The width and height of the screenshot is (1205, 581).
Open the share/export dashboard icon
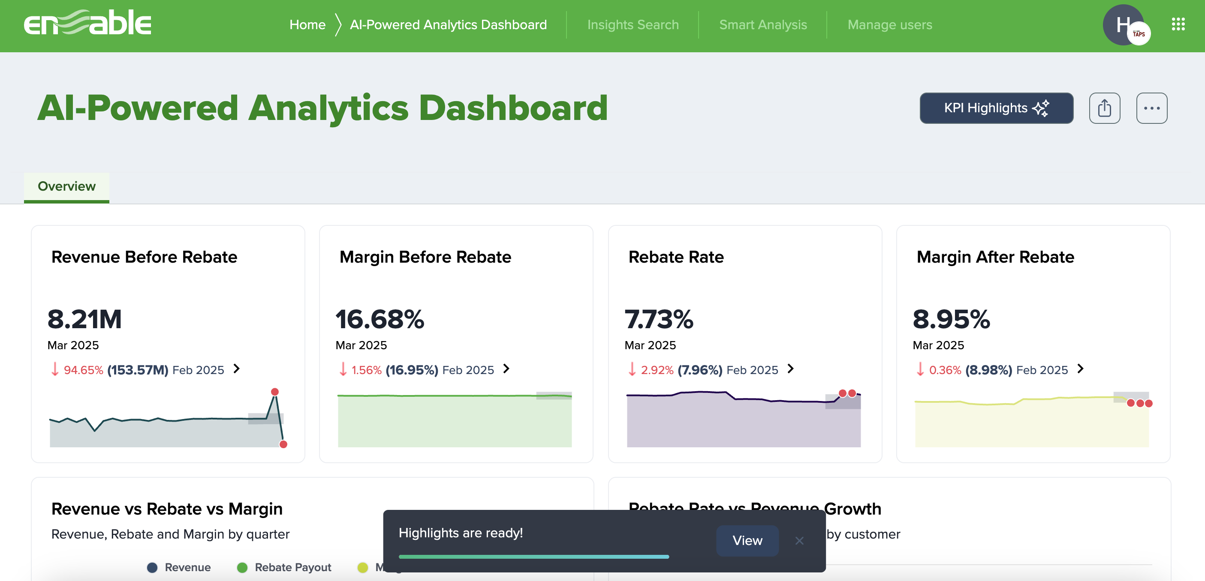(1104, 108)
